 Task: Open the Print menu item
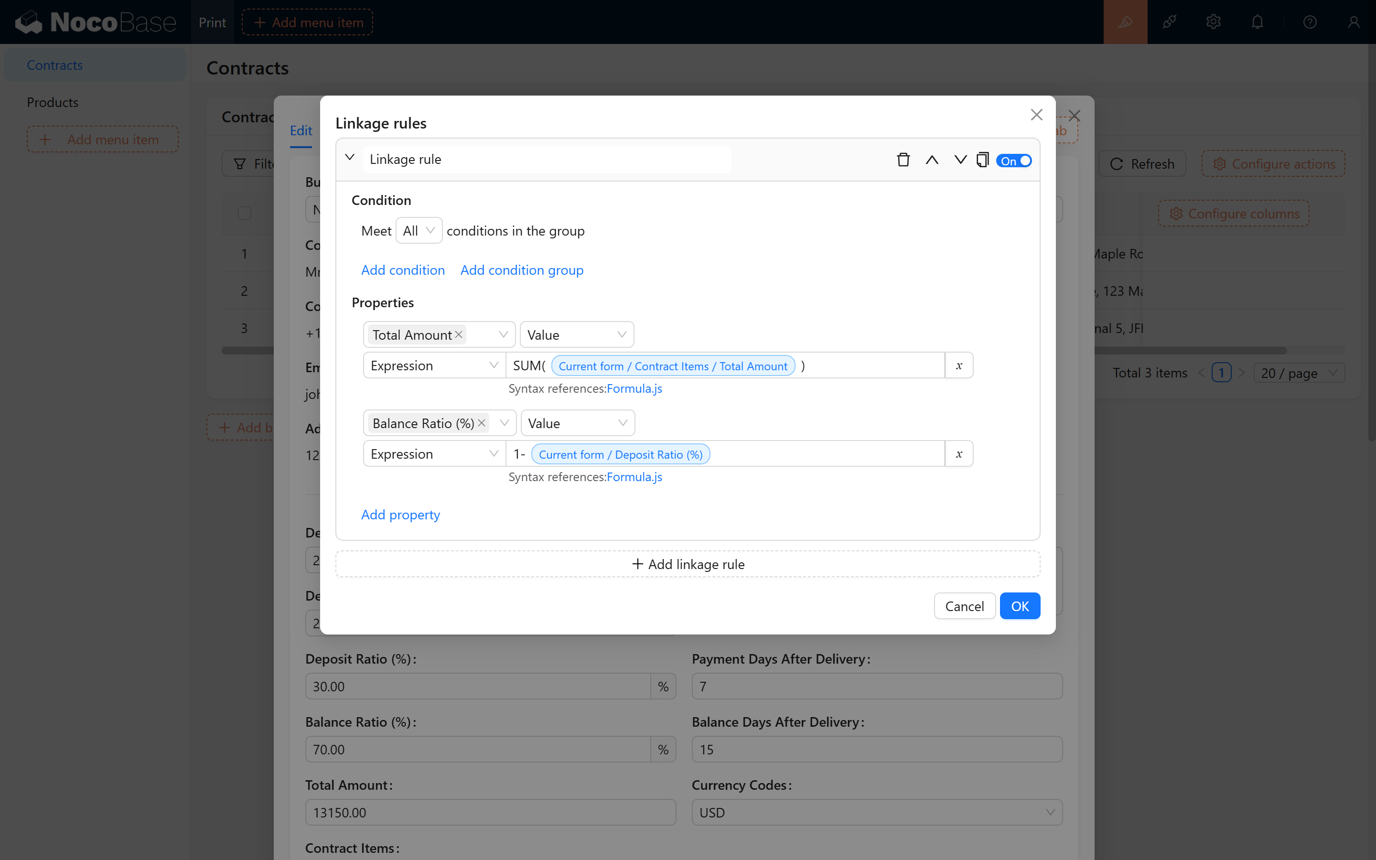coord(212,22)
